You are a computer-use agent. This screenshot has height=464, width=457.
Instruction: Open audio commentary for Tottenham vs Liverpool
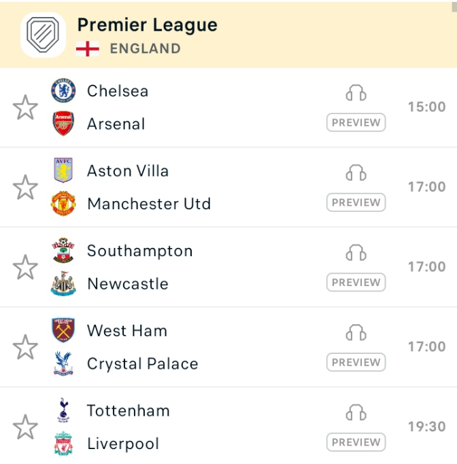click(x=356, y=412)
